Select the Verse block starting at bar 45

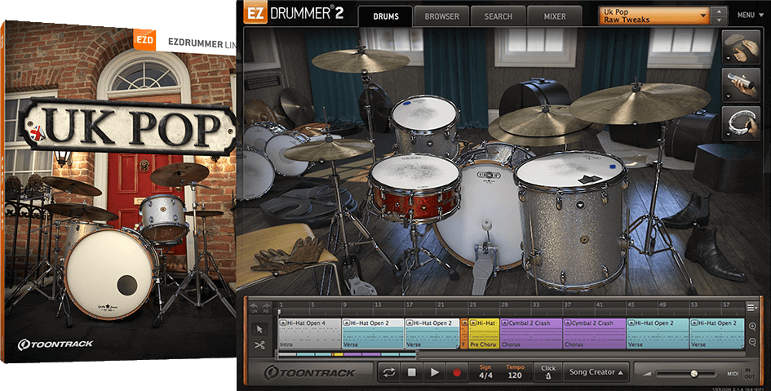click(x=658, y=334)
